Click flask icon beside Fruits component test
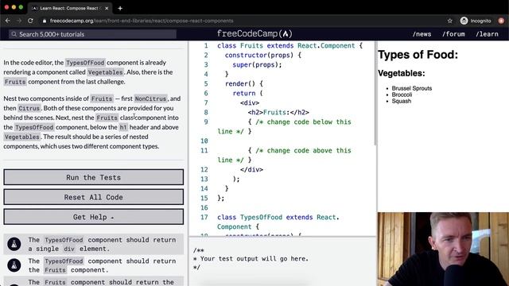Image resolution: width=509 pixels, height=286 pixels. (x=14, y=265)
